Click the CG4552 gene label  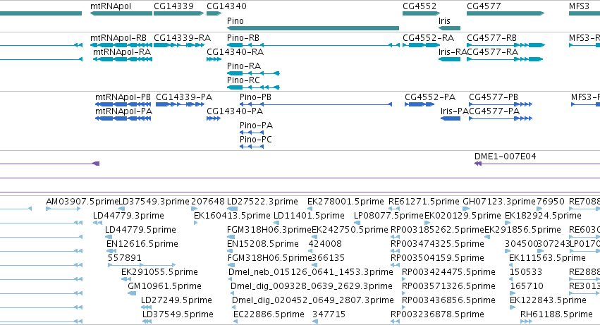coord(420,6)
